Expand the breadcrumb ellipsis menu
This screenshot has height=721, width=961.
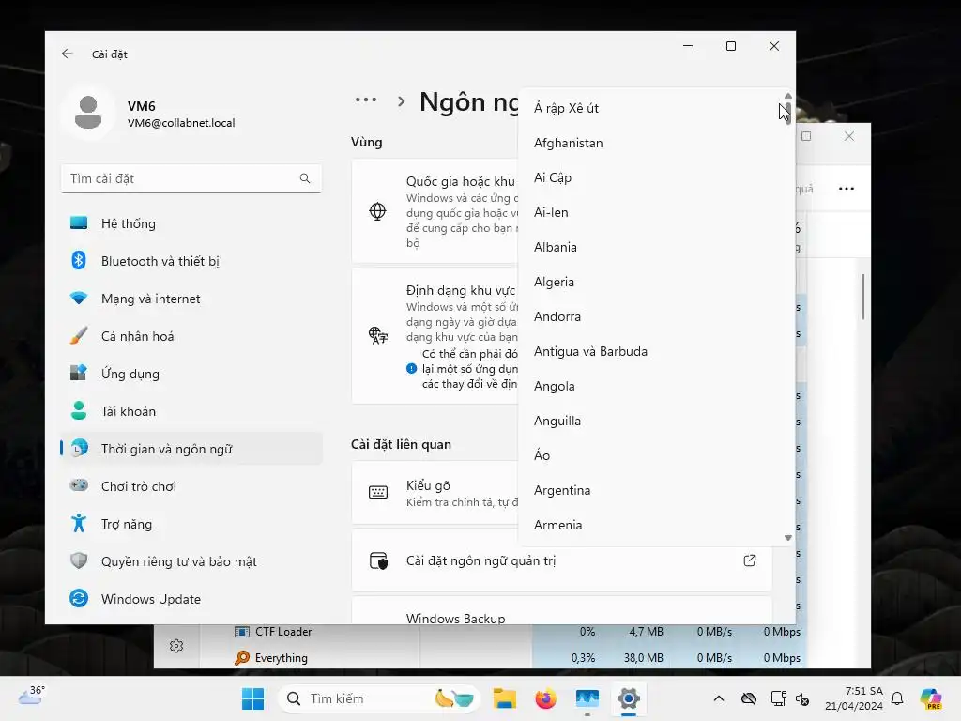point(366,100)
